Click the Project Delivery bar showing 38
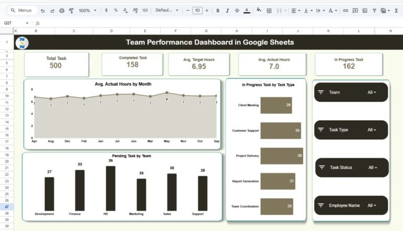Screen dimensions: 403x231 point(282,156)
